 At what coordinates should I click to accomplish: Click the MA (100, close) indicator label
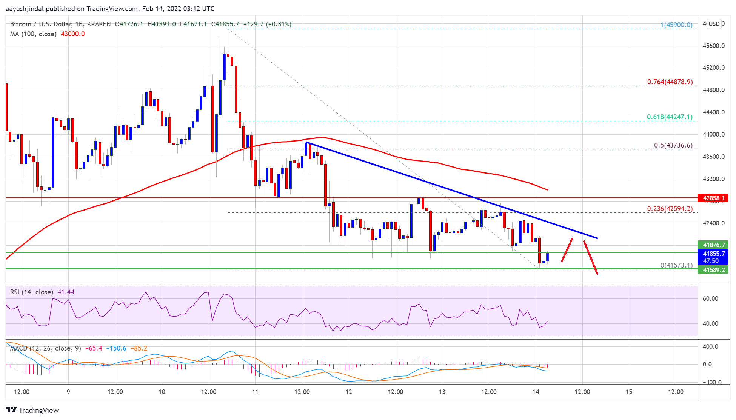pos(33,34)
